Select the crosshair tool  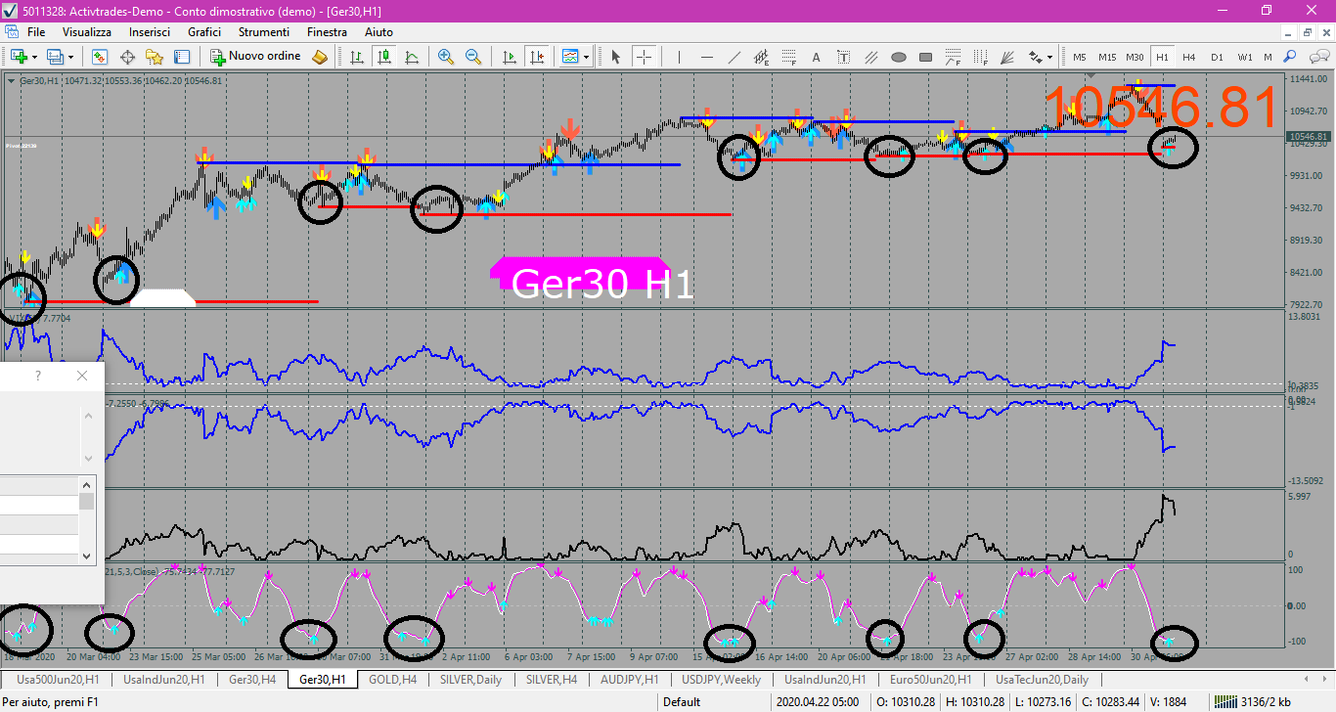pos(643,57)
